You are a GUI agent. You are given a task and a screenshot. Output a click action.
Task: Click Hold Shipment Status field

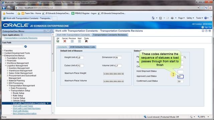(x=181, y=71)
